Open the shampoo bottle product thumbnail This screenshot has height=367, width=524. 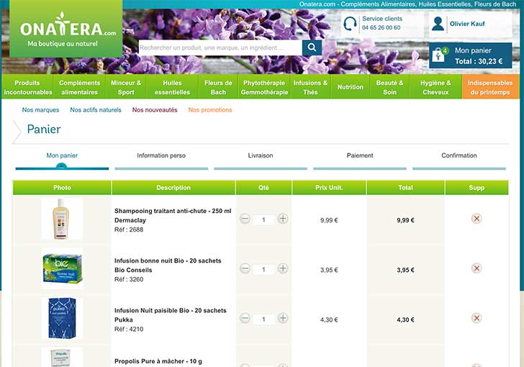[x=62, y=219]
